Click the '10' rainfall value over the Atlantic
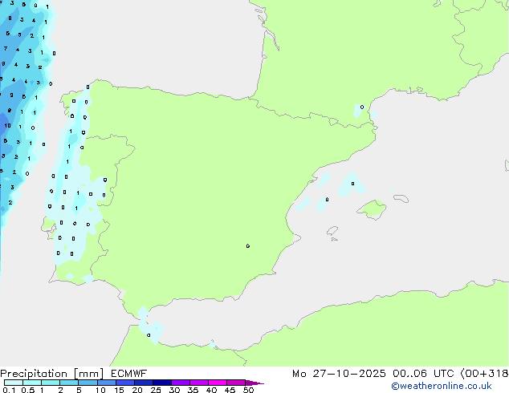The width and height of the screenshot is (509, 393). [x=7, y=125]
